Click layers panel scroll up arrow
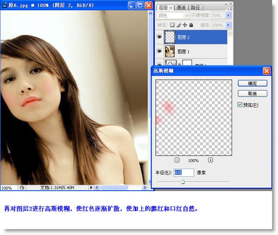 (x=230, y=33)
